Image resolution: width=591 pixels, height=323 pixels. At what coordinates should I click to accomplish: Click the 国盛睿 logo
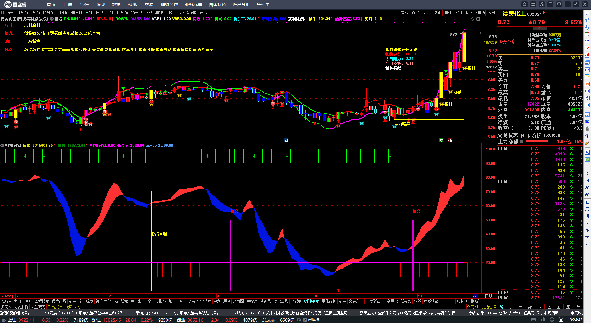pyautogui.click(x=15, y=5)
